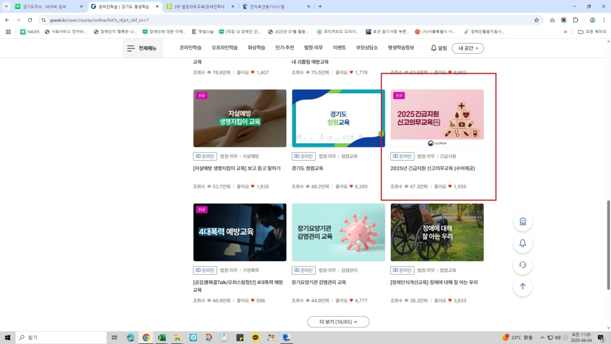Click the floating bell notification button

523,244
